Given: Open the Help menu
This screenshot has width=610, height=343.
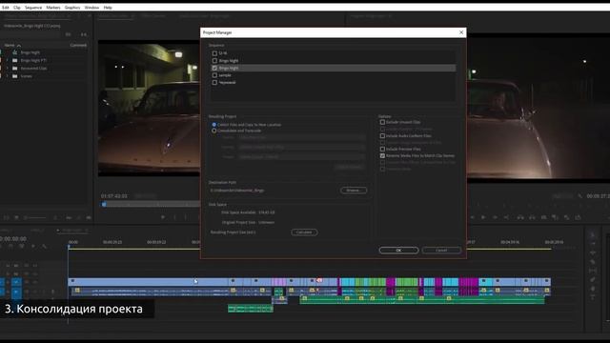Looking at the screenshot, I should 108,8.
